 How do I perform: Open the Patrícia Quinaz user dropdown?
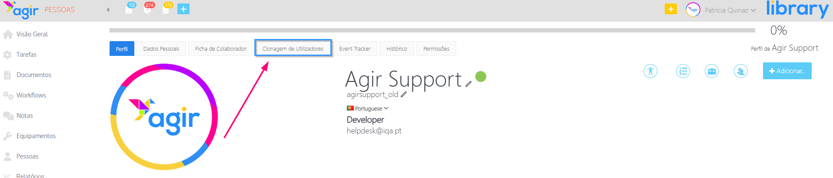pos(730,10)
